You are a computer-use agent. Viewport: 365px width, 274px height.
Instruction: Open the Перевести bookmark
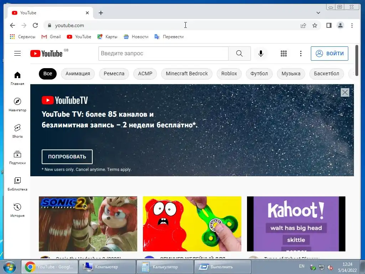(x=169, y=37)
